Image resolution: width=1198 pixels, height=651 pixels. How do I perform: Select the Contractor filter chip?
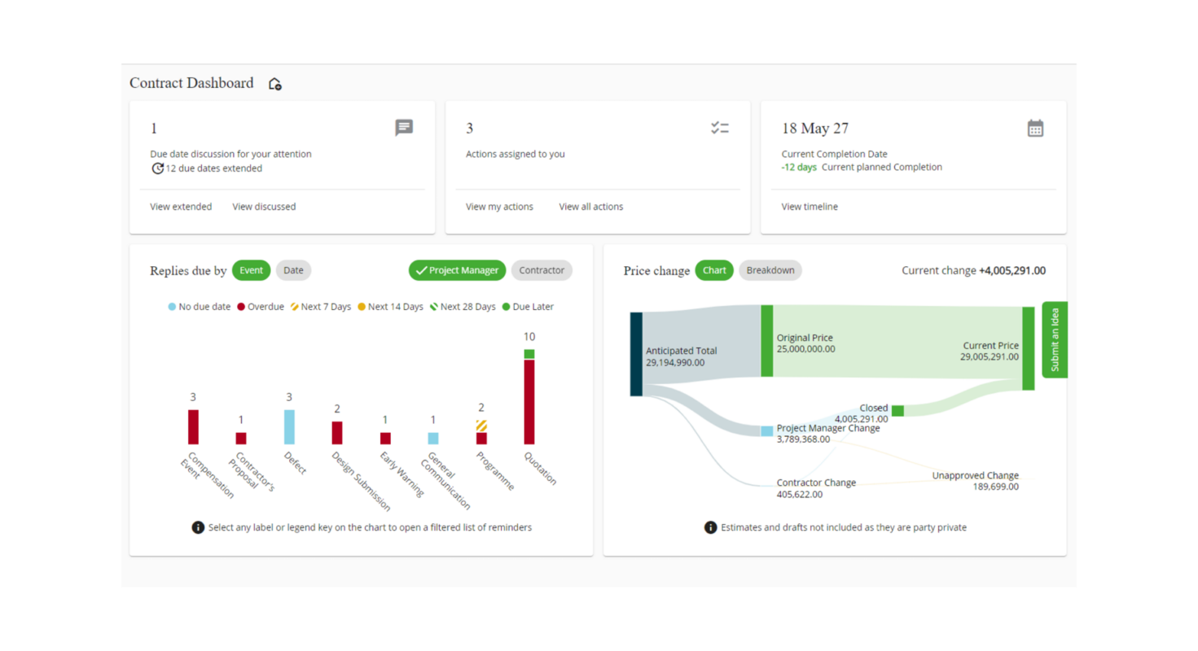542,270
